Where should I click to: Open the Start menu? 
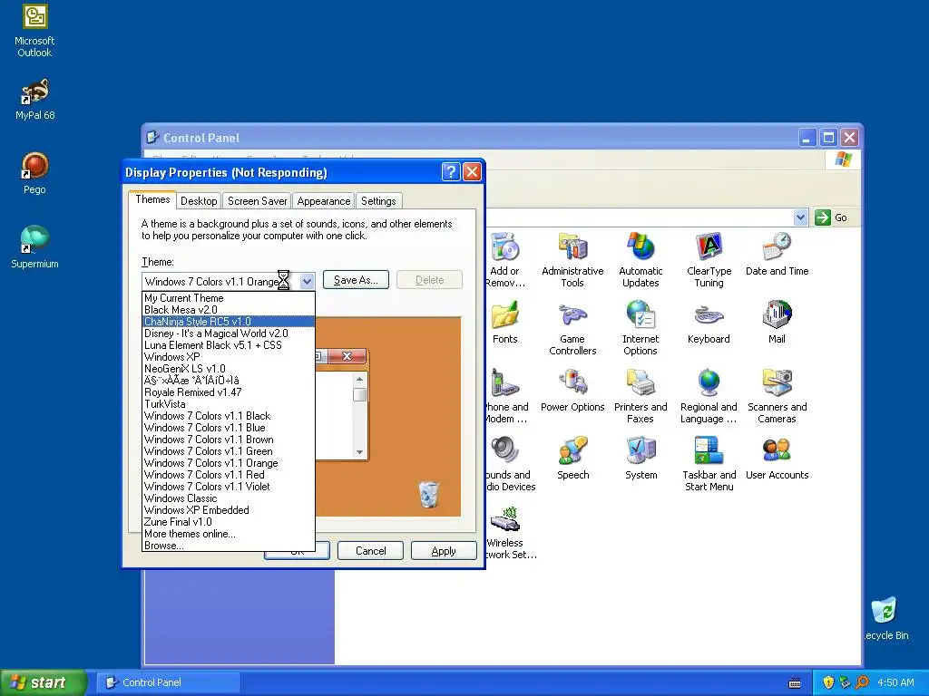pos(43,682)
